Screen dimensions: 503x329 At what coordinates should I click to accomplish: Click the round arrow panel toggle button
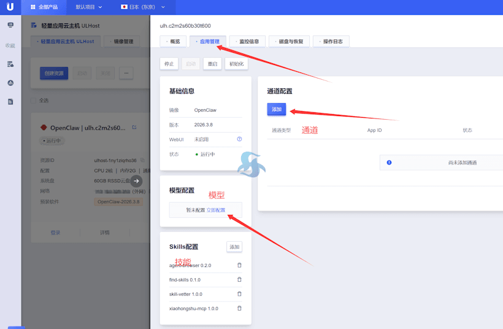click(x=136, y=181)
